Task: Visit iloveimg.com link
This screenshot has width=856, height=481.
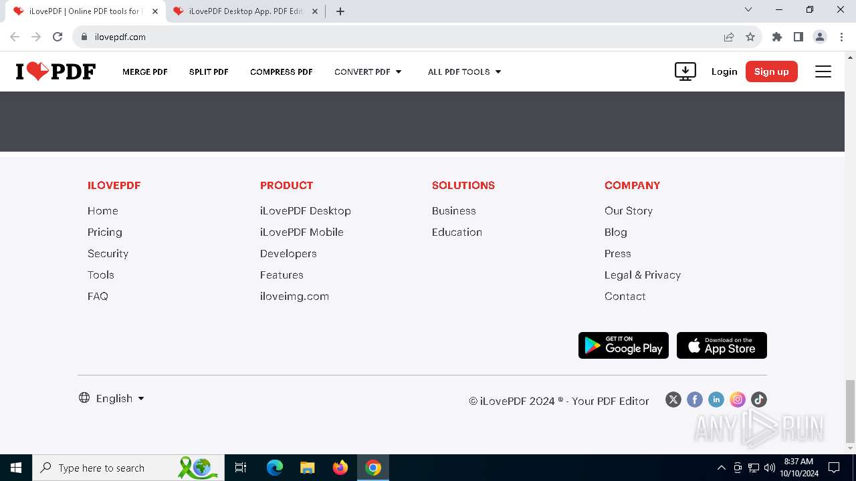Action: pos(294,296)
